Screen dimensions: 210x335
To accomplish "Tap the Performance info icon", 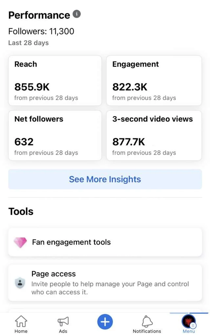I will pyautogui.click(x=76, y=14).
